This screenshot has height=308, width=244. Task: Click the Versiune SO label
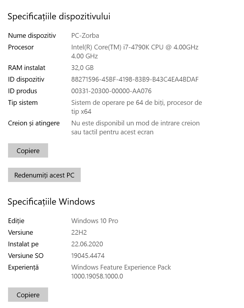pos(26,256)
